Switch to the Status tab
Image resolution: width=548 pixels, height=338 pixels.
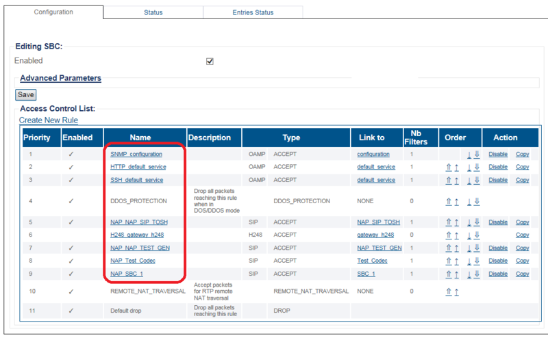(153, 12)
